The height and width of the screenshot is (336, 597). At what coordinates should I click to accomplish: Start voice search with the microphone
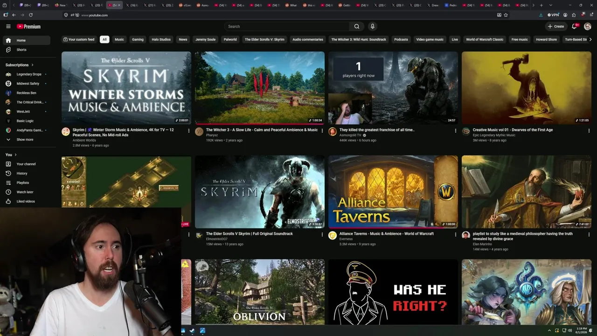coord(372,27)
